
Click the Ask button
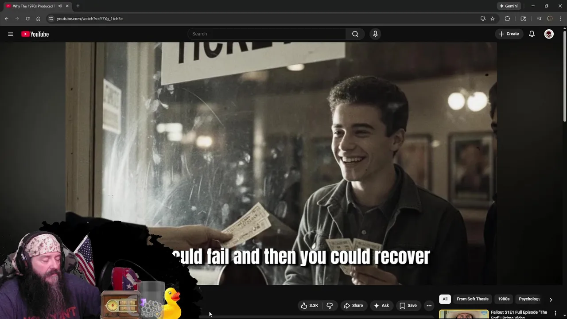click(381, 306)
